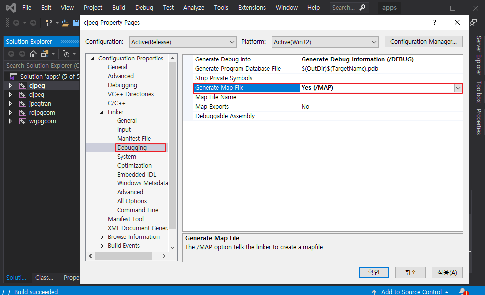Click the jpegtran project icon

[23, 104]
